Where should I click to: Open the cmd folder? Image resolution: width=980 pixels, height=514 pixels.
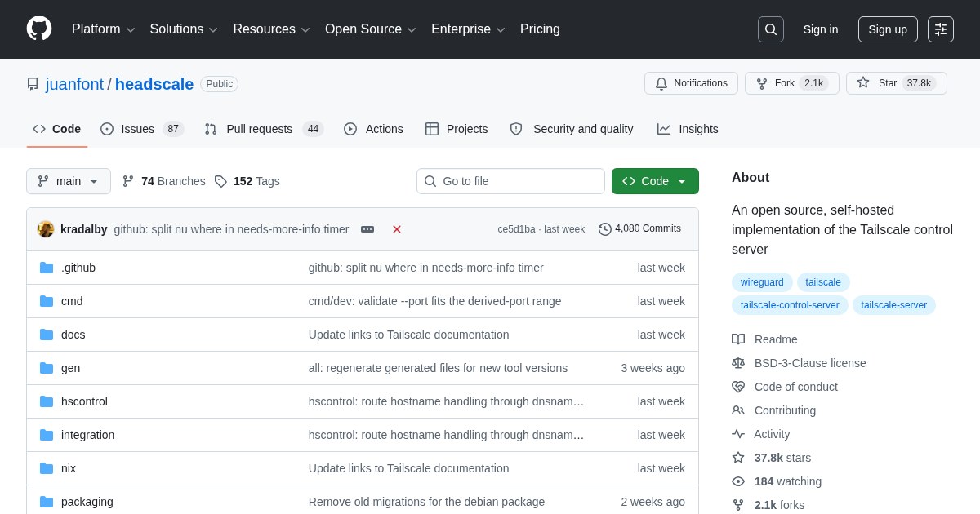click(72, 301)
